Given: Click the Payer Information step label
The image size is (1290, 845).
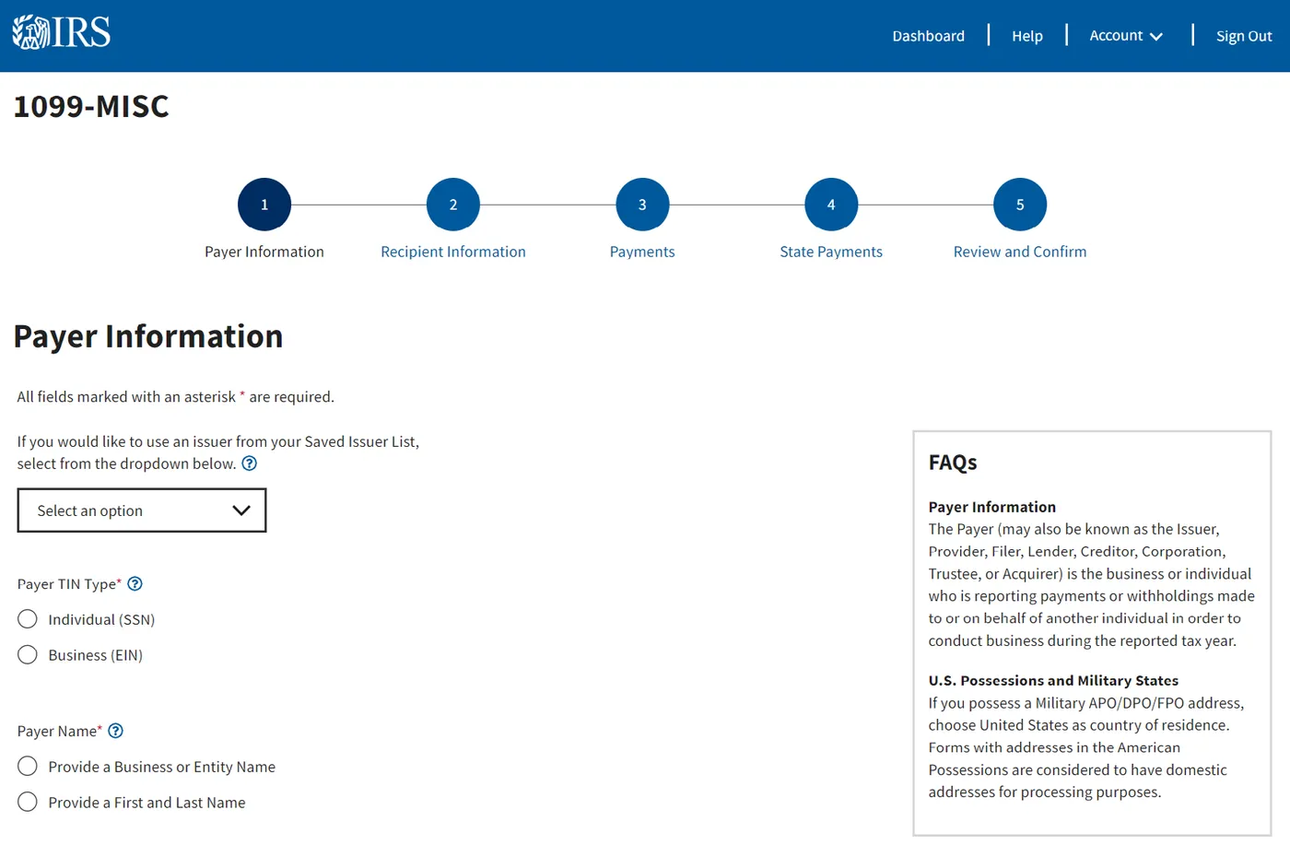Looking at the screenshot, I should coord(264,252).
